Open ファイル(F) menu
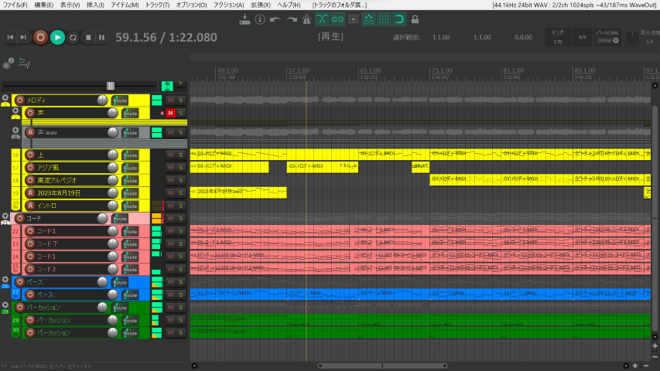Image resolution: width=660 pixels, height=371 pixels. tap(15, 5)
